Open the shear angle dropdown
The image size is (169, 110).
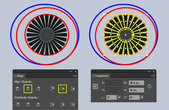tap(142, 97)
